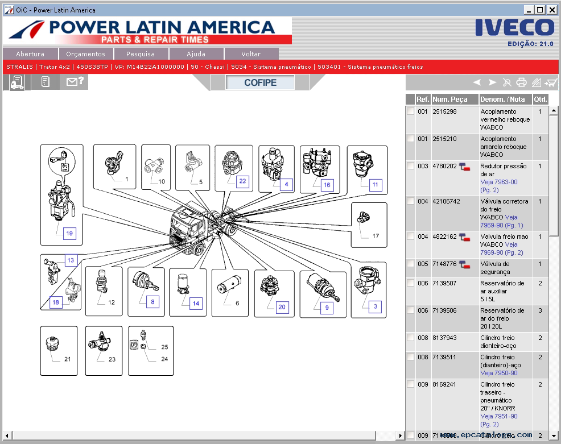Follow the Veja 7963-00 (Pg. 2) link
561x444 pixels.
[x=499, y=186]
